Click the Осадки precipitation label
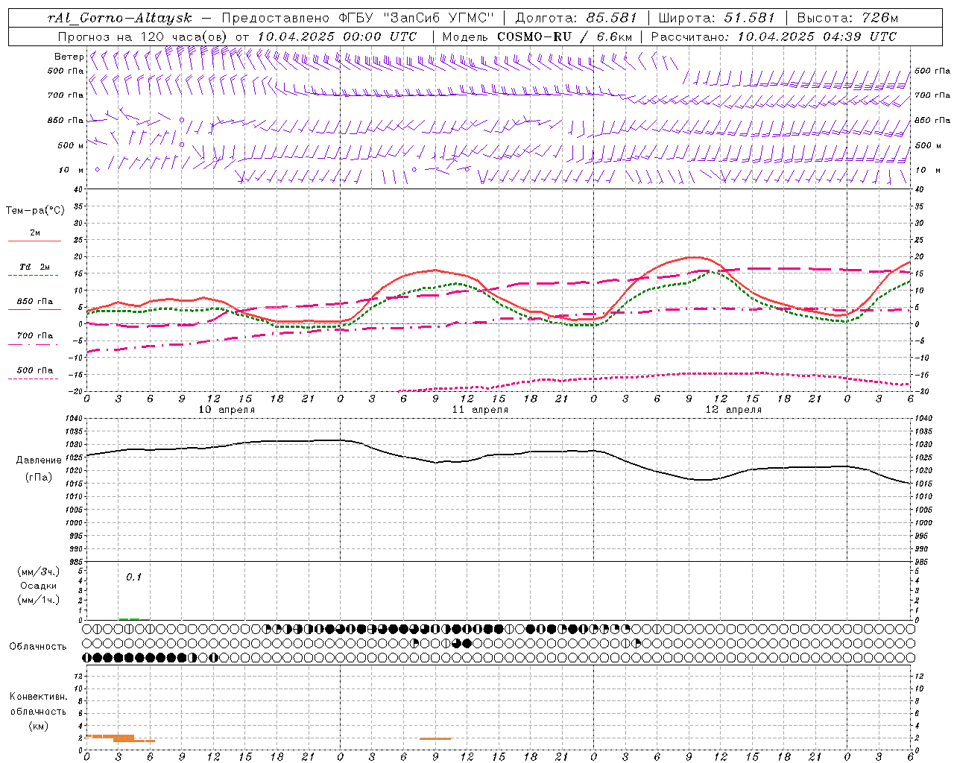This screenshot has width=954, height=763. pos(38,586)
